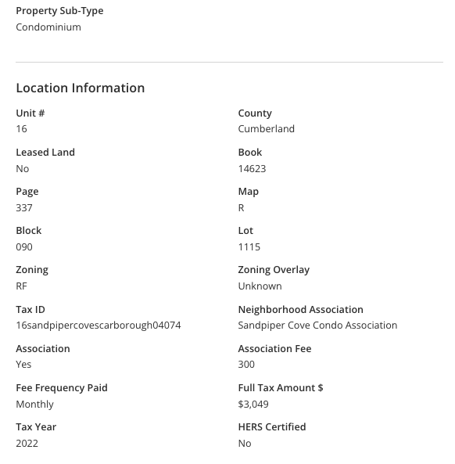The width and height of the screenshot is (455, 464).
Task: Click the HERS Certified label
Action: (x=272, y=427)
